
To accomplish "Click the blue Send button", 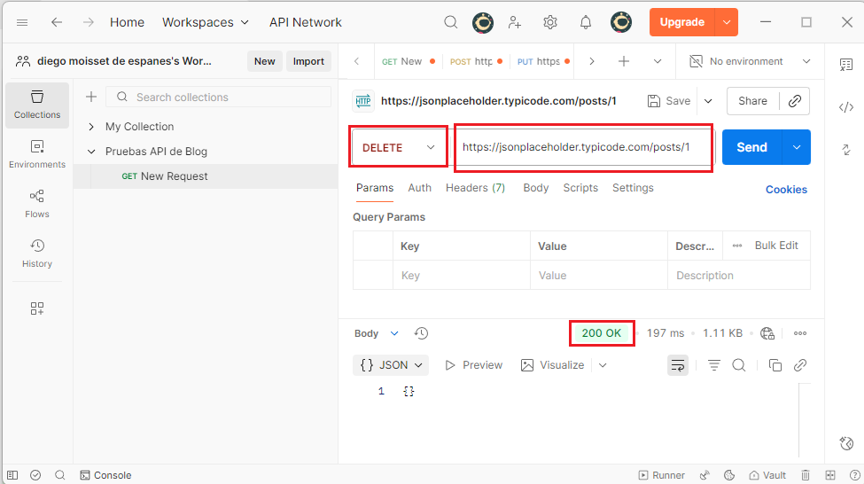I will [x=751, y=147].
